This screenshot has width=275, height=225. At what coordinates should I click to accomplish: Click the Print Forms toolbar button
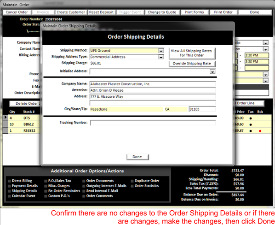coord(194,12)
